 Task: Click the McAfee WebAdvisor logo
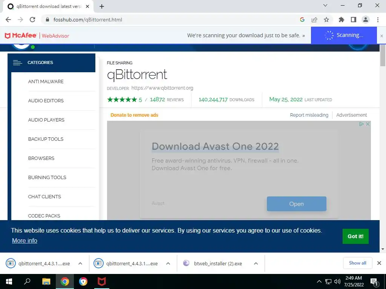click(37, 36)
